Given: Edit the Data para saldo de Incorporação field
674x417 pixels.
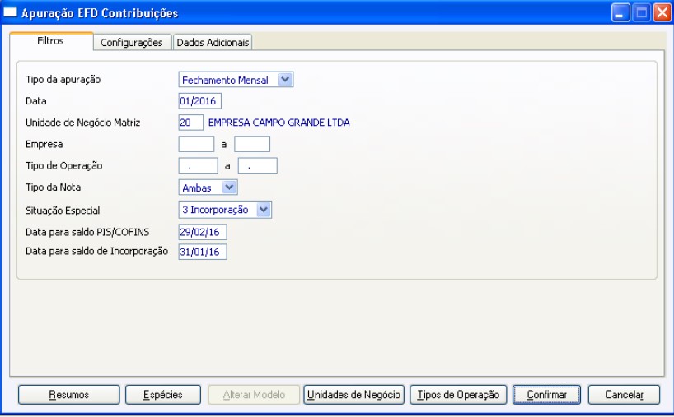Looking at the screenshot, I should click(203, 252).
